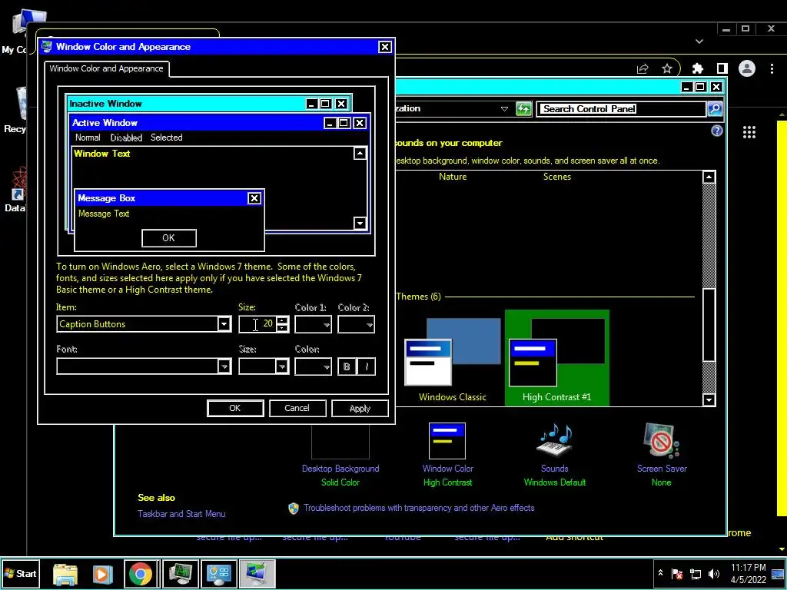Open Chrome three-dot menu
Viewport: 787px width, 590px height.
point(772,68)
